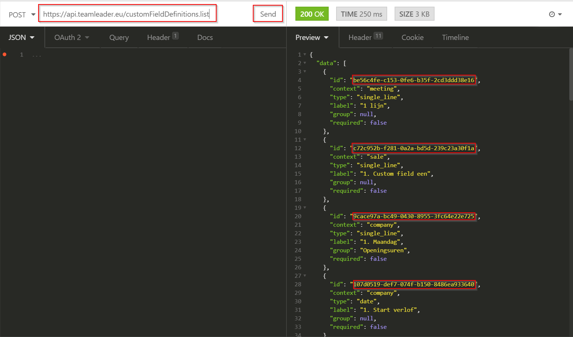Click the label "1. Maandag"
573x337 pixels.
pos(380,242)
